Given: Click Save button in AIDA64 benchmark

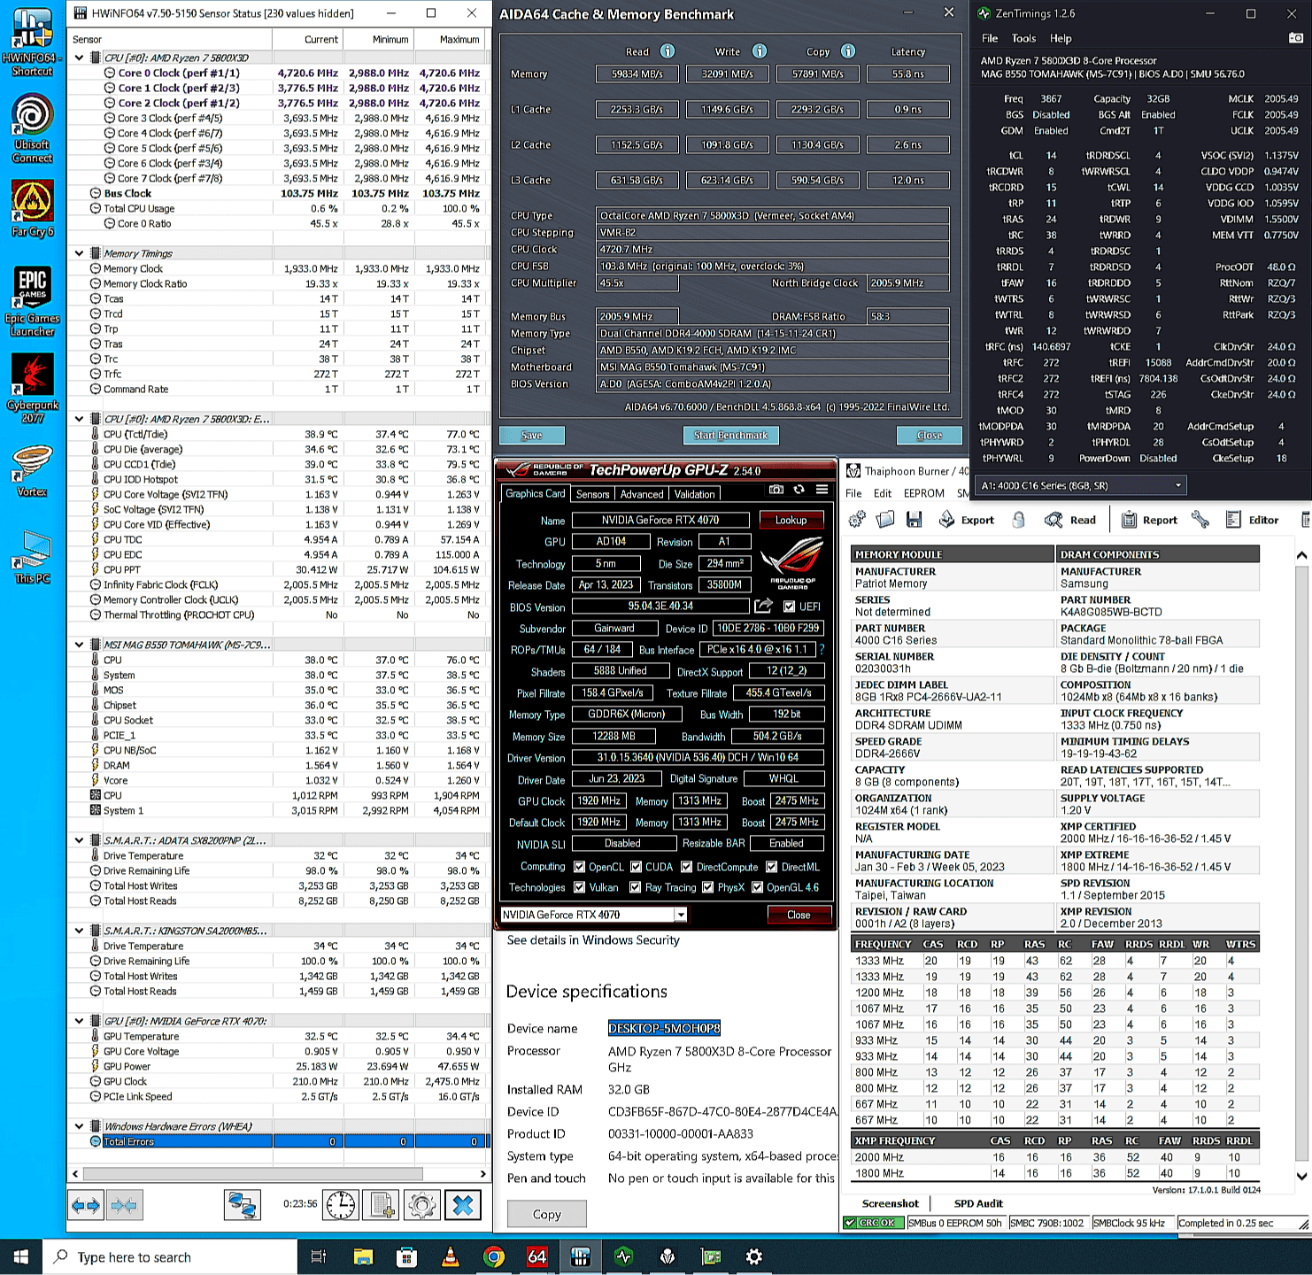Looking at the screenshot, I should 532,435.
